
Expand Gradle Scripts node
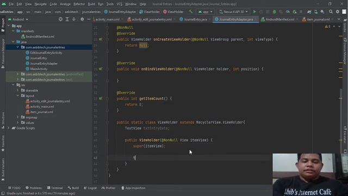pos(9,128)
